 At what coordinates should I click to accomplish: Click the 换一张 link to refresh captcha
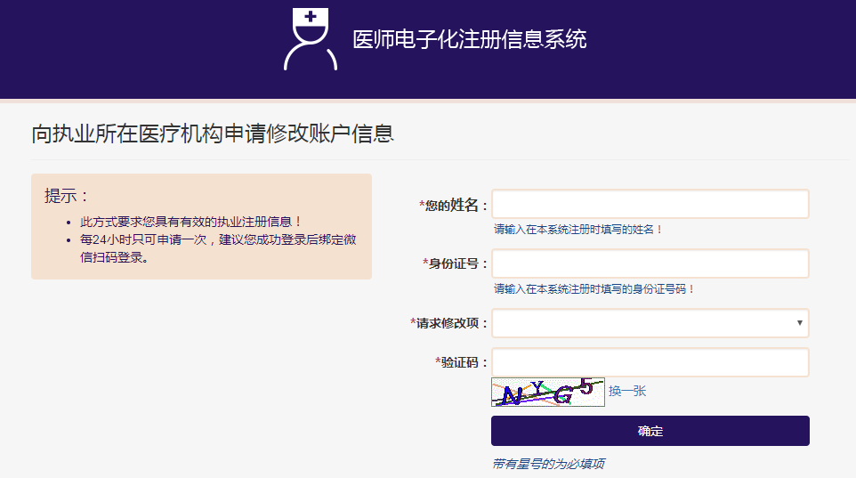627,392
